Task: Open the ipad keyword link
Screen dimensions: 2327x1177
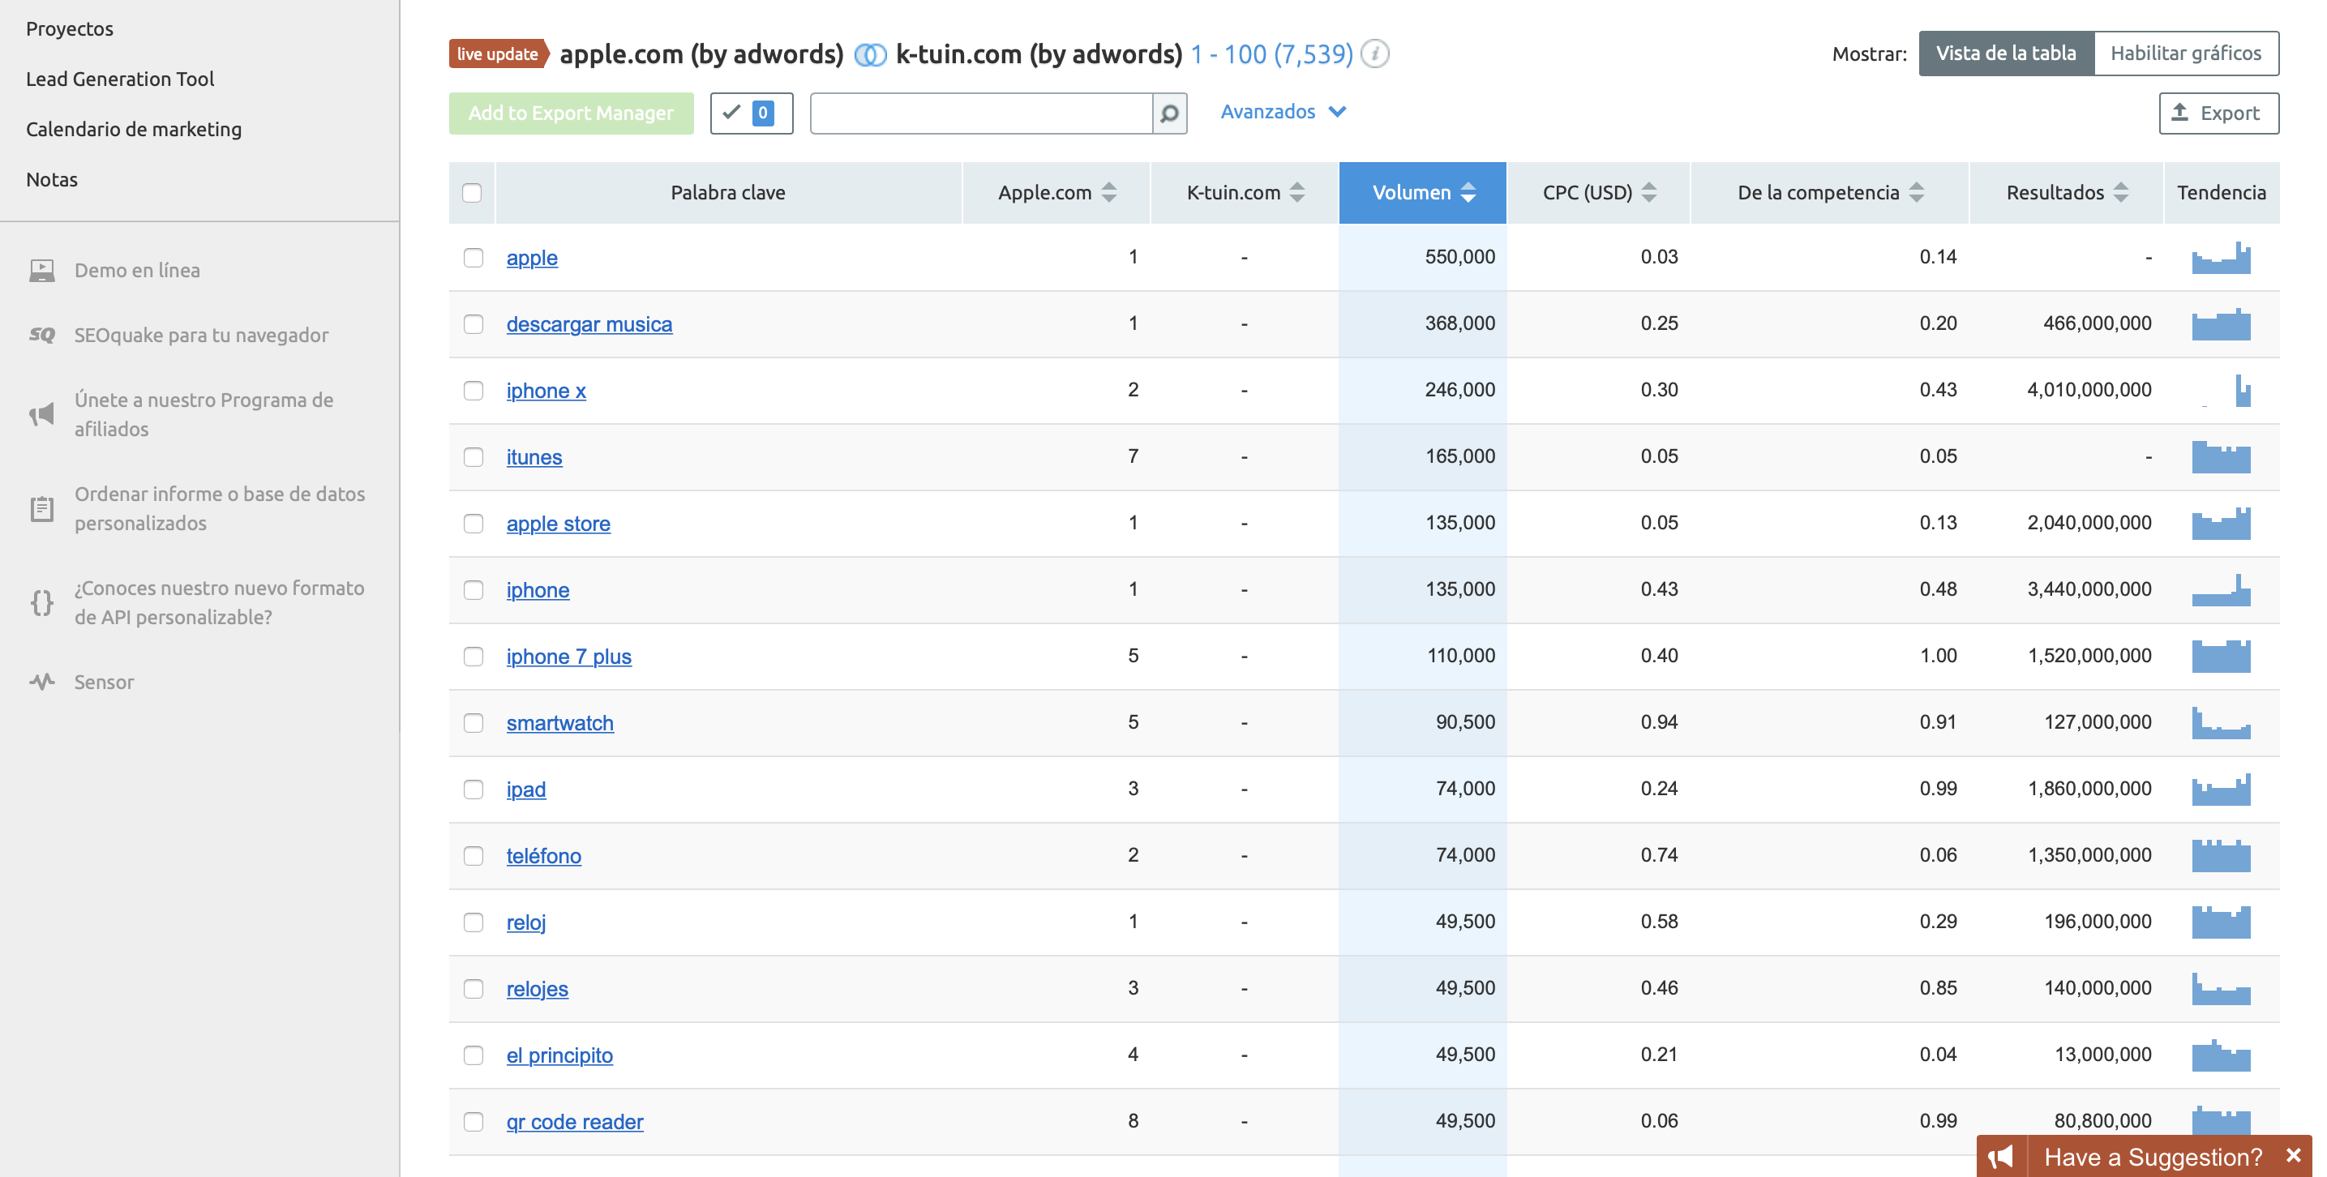Action: (x=525, y=790)
